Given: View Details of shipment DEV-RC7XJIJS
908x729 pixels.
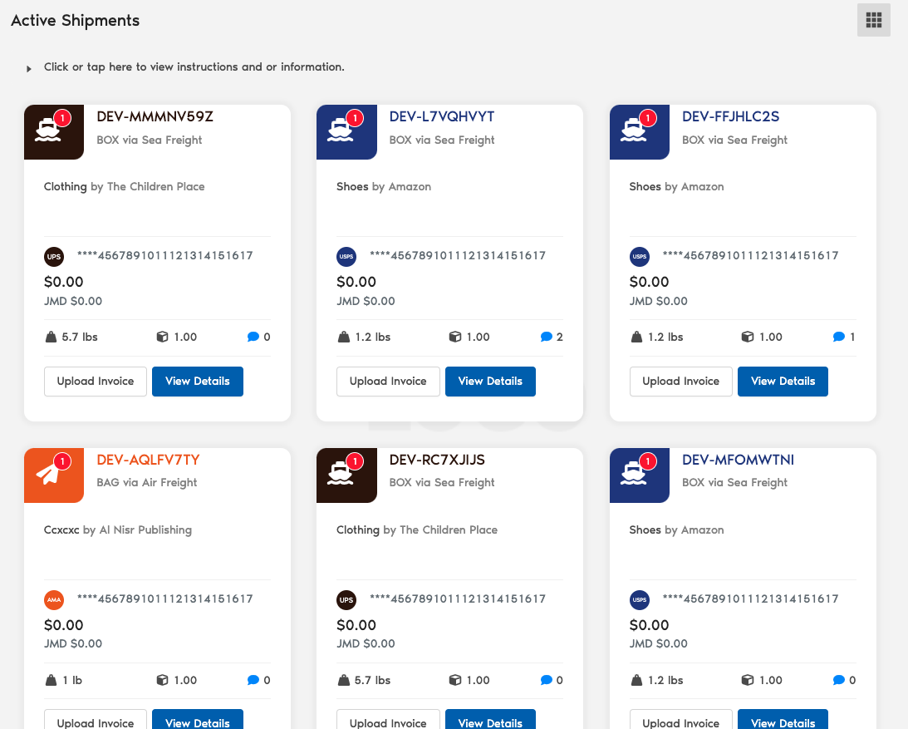Looking at the screenshot, I should pyautogui.click(x=490, y=721).
